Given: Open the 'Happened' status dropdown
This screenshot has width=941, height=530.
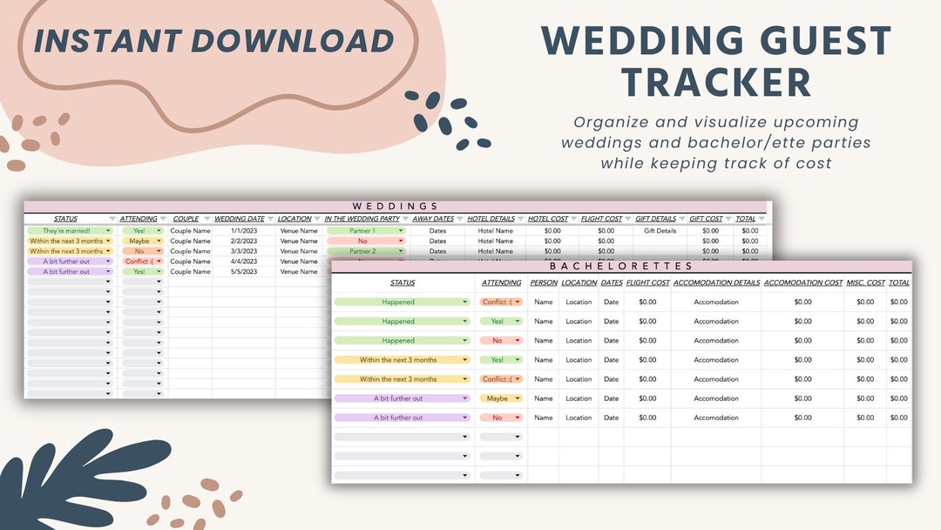Looking at the screenshot, I should coord(465,302).
